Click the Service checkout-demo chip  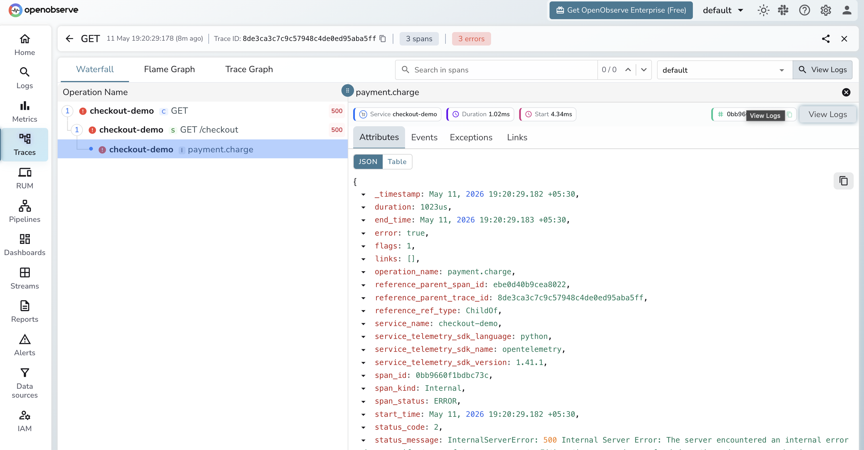(397, 114)
